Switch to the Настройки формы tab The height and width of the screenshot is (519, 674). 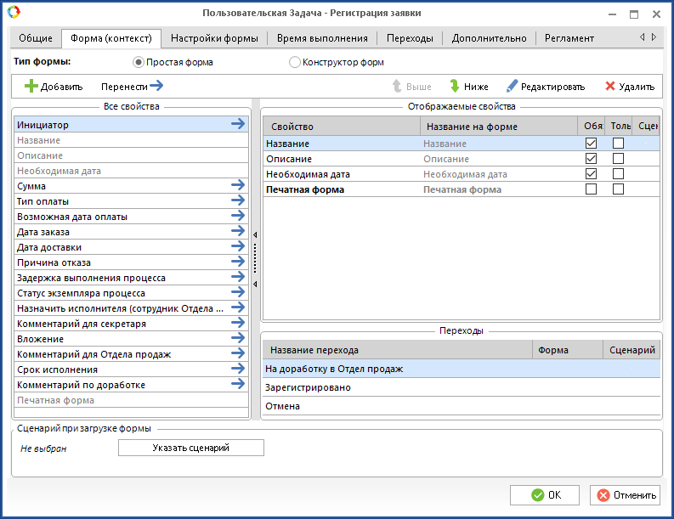coord(214,38)
